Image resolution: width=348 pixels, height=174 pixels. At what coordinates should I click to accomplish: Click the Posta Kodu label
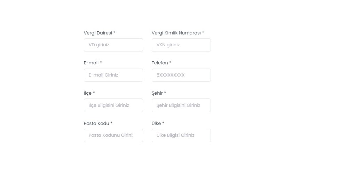(x=96, y=123)
